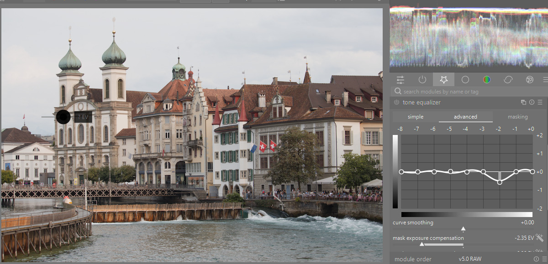Open tone equalizer presets menu
This screenshot has width=548, height=264.
pos(540,103)
